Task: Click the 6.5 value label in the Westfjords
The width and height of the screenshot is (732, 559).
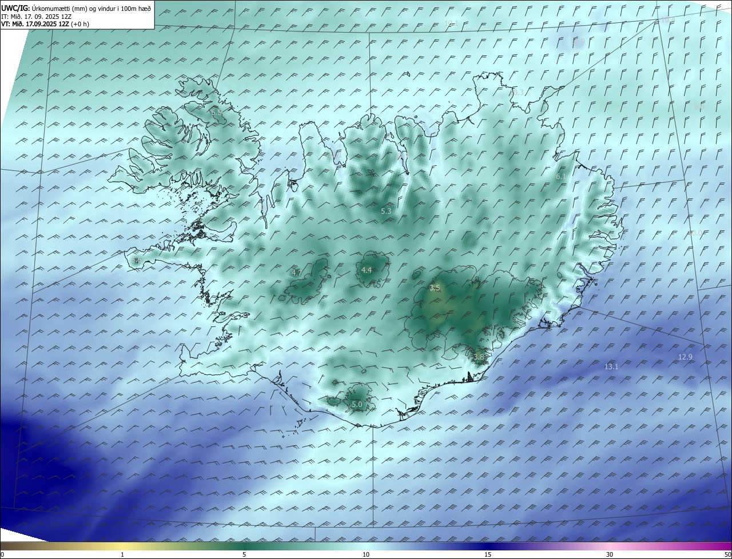Action: tap(216, 113)
